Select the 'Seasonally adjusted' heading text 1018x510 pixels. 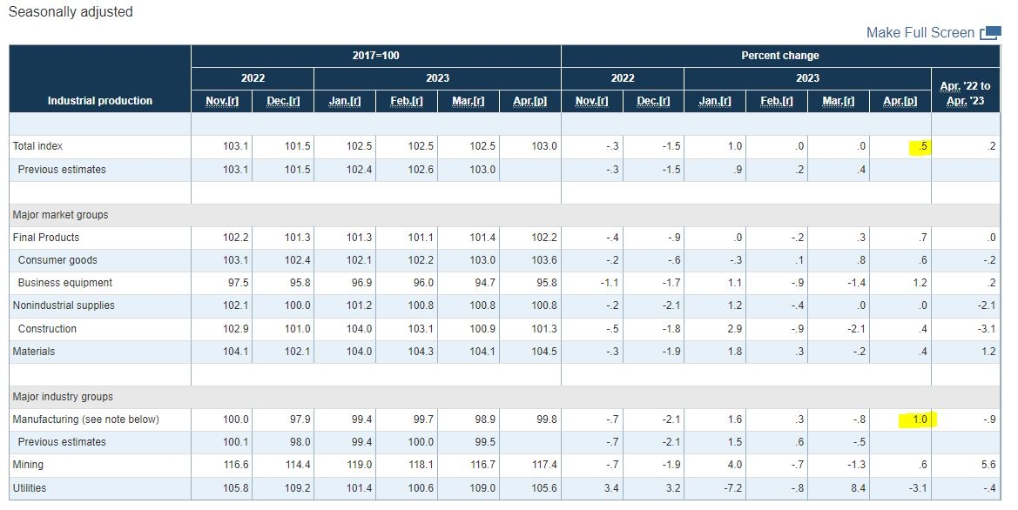[71, 11]
